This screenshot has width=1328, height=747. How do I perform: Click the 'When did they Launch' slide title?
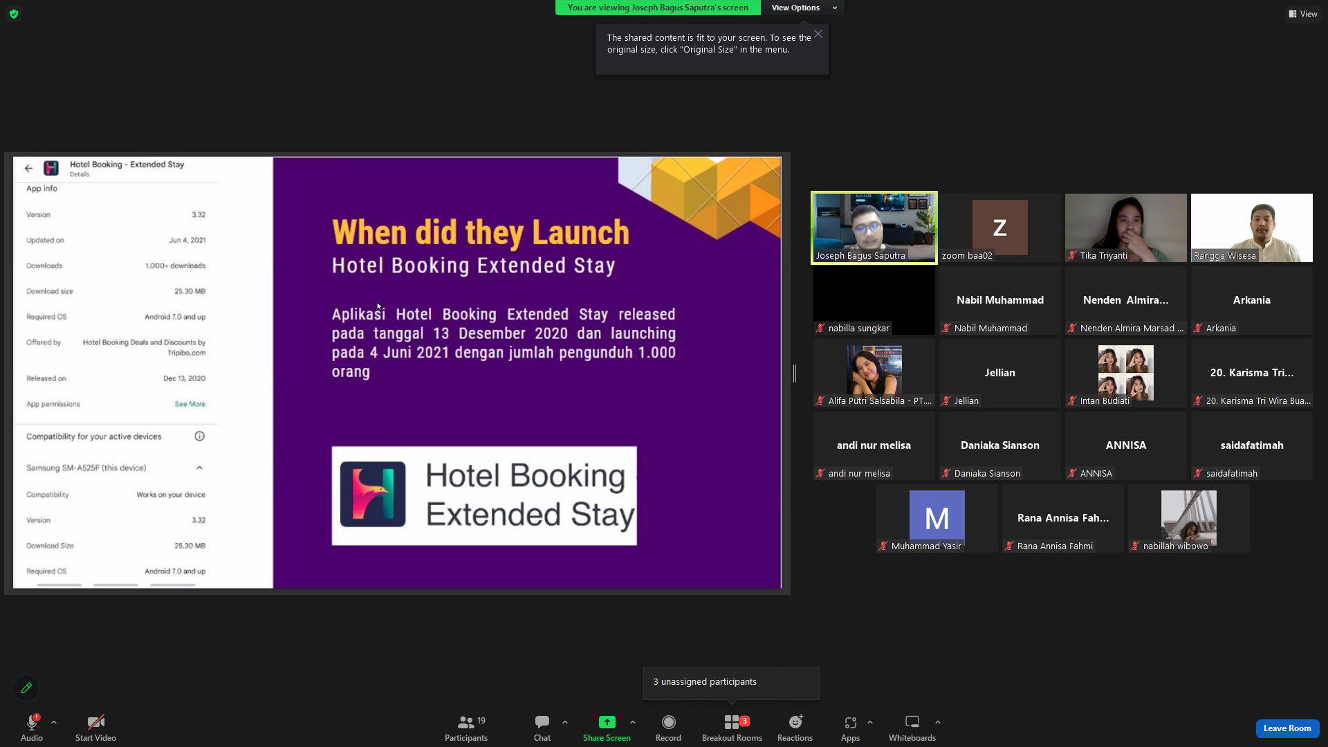(481, 232)
